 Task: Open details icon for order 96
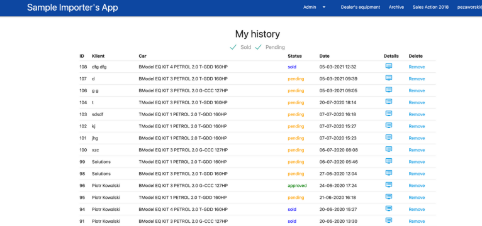tap(388, 185)
